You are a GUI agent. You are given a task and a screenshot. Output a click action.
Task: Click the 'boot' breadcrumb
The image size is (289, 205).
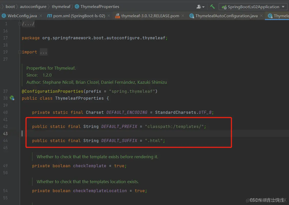(10, 7)
